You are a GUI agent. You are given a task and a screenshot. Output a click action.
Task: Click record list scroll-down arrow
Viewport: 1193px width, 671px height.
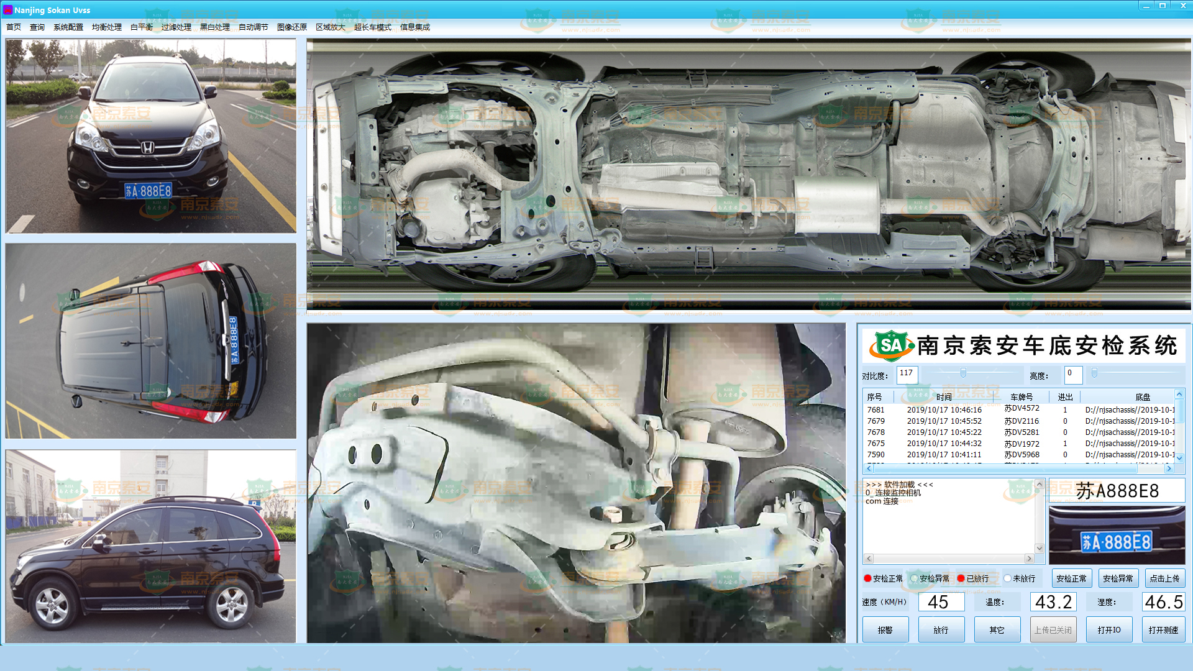1179,458
